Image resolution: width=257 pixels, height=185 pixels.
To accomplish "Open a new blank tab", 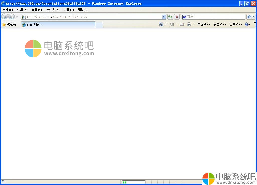I will 99,25.
